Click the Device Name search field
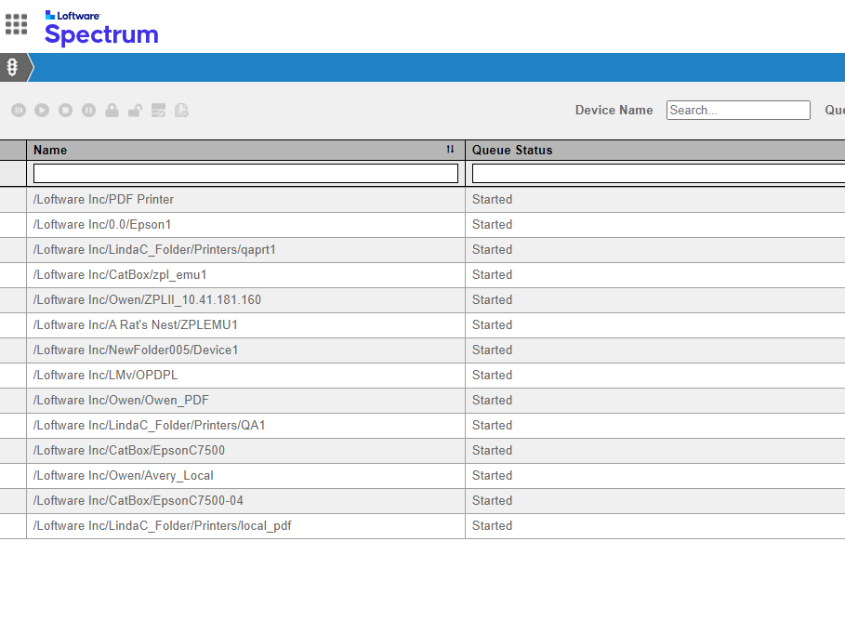The height and width of the screenshot is (634, 845). click(x=738, y=110)
